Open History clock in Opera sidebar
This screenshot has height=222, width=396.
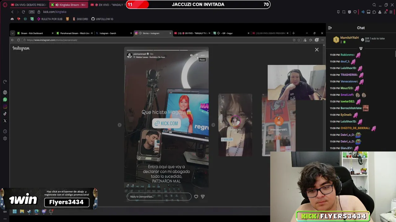coord(5,131)
